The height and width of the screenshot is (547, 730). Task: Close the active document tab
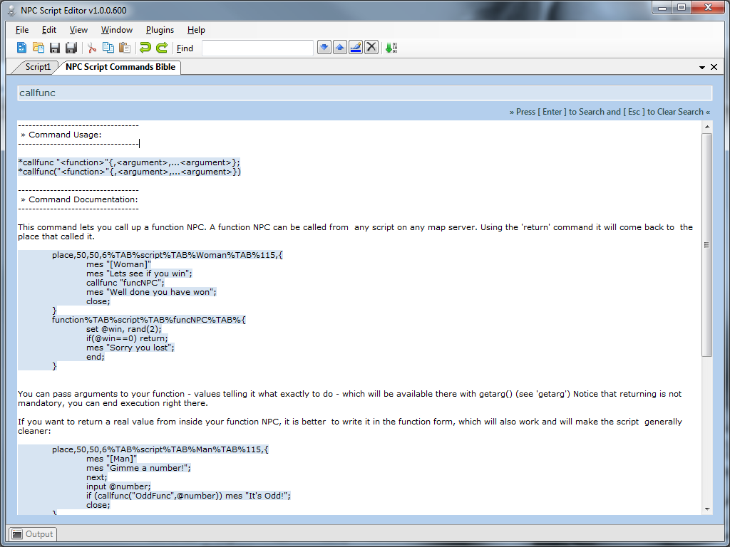click(714, 67)
